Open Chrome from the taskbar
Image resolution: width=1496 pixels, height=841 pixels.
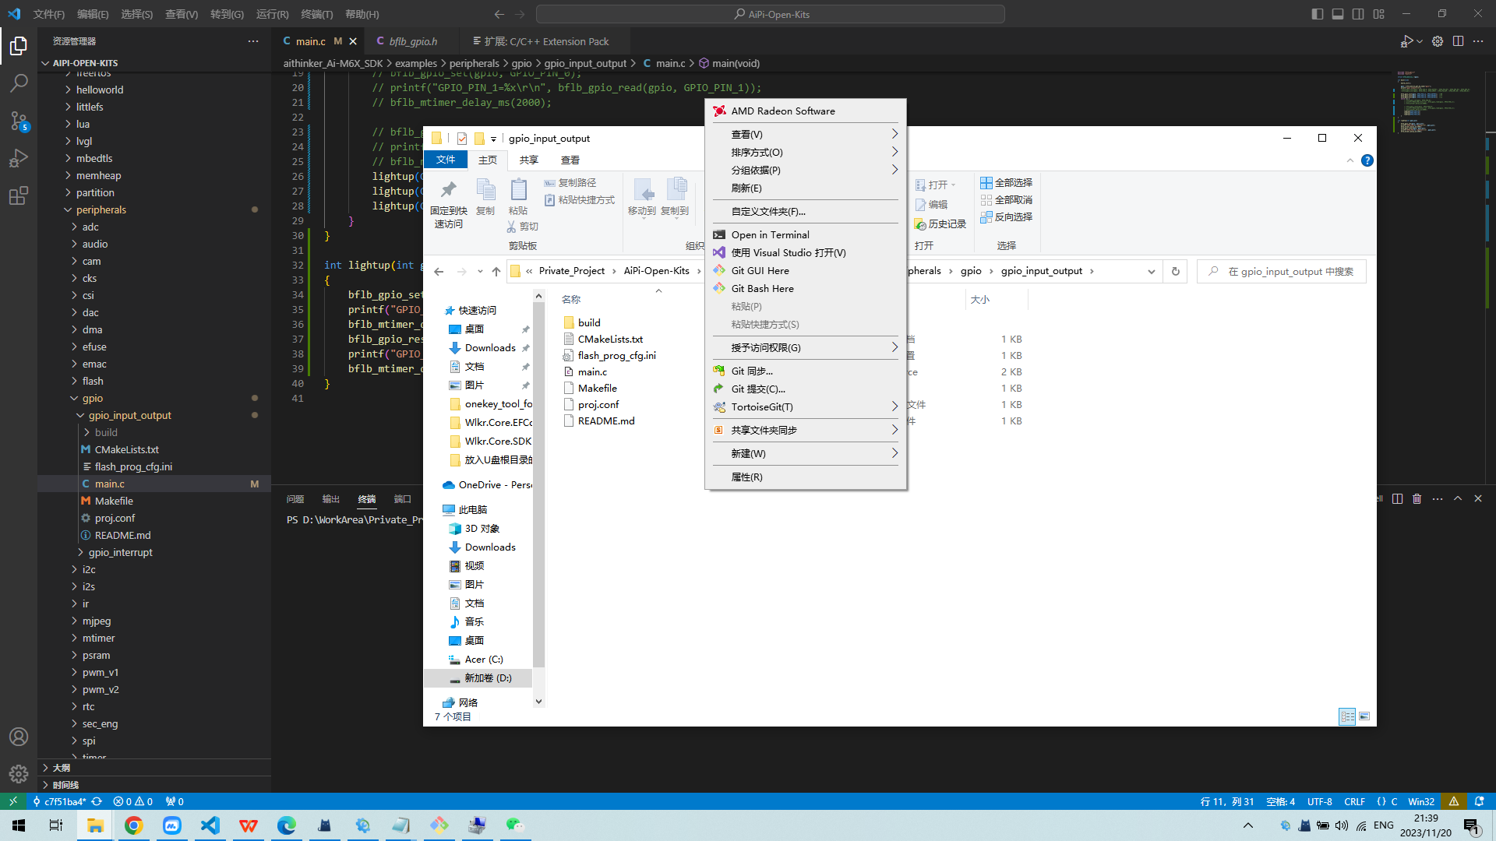click(x=134, y=825)
